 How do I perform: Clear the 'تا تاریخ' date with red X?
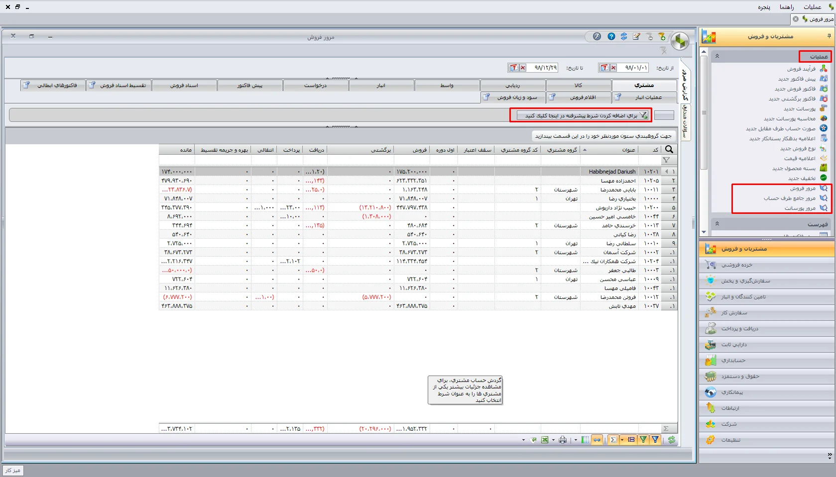523,68
